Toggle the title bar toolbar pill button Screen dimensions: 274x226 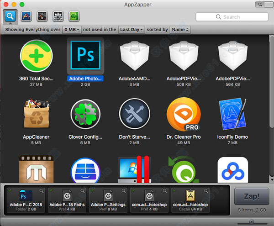pos(264,5)
